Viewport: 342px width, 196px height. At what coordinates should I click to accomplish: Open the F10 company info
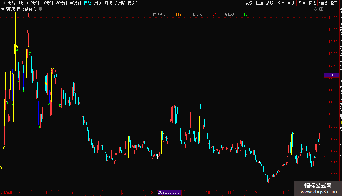click(302, 3)
